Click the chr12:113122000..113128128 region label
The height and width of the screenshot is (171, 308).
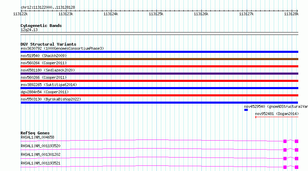[x=48, y=8]
